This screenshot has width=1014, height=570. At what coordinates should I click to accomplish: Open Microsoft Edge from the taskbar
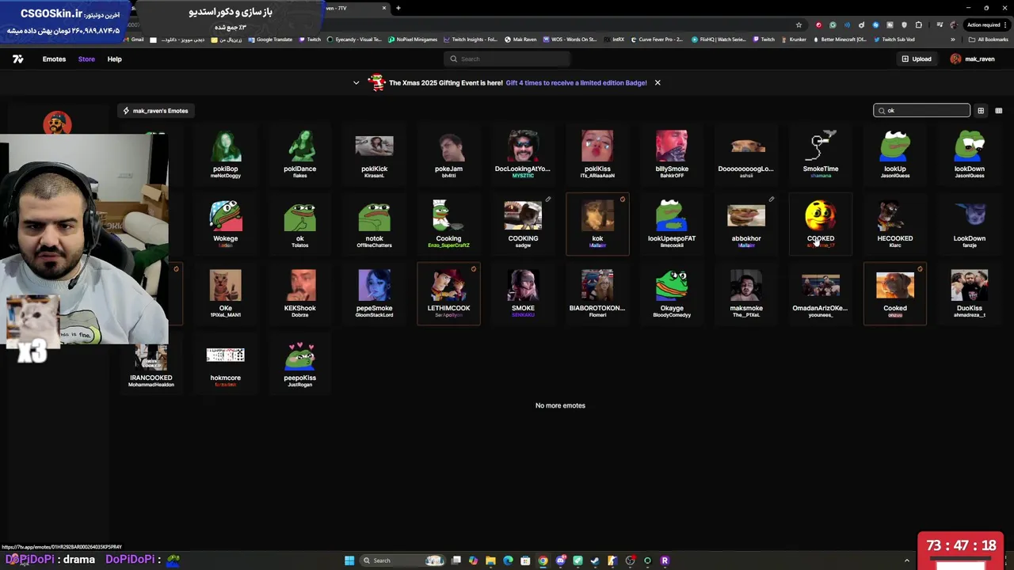tap(508, 560)
